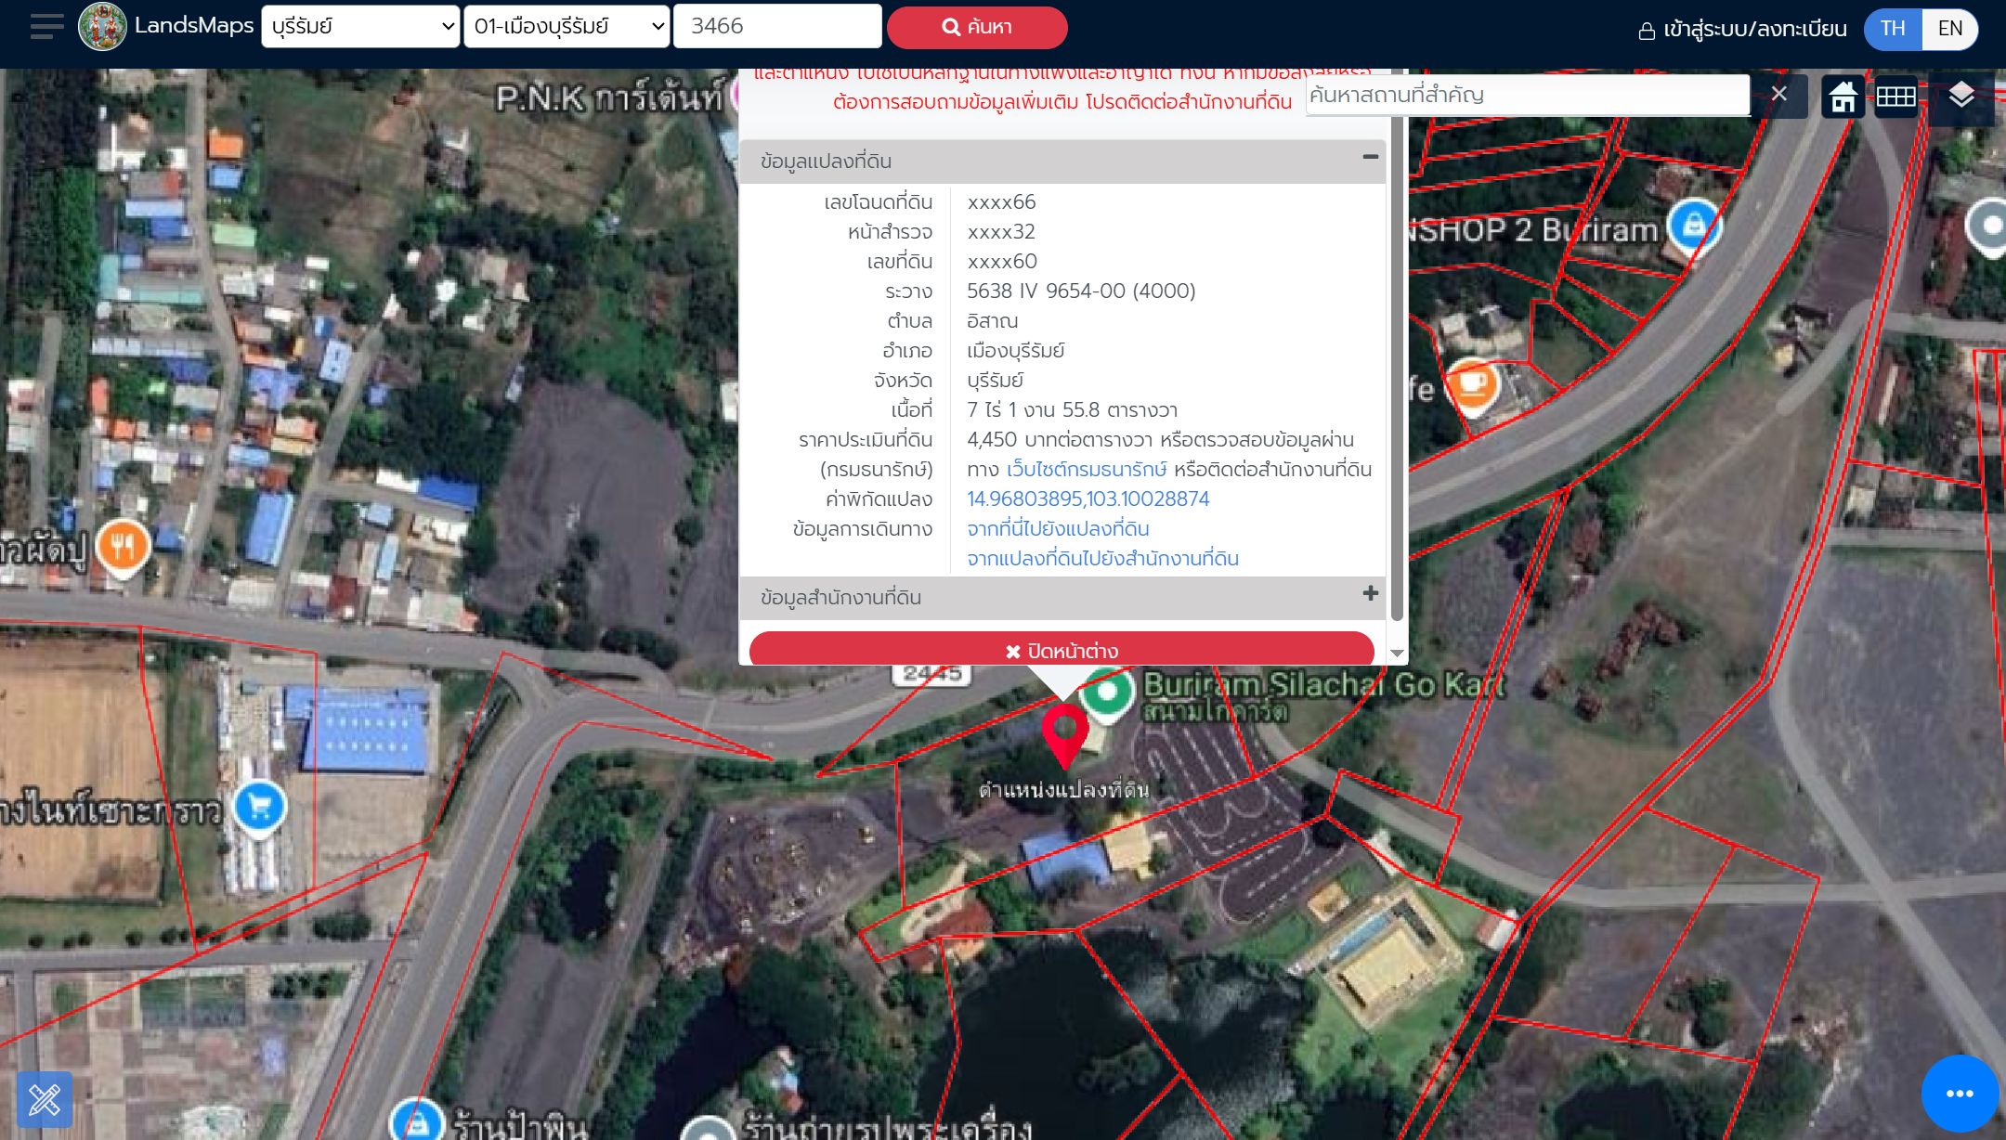
Task: Click the home map icon
Action: (1843, 96)
